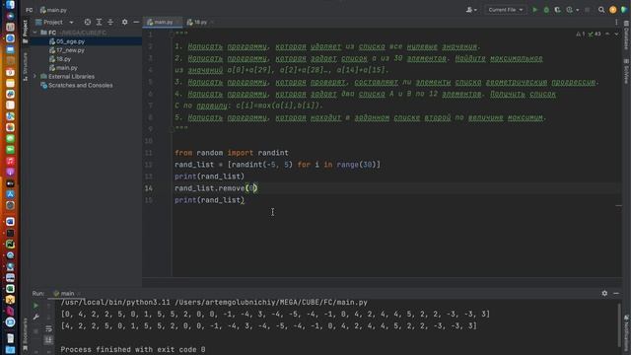Open the Music app in the dock
The width and height of the screenshot is (631, 355).
10,161
